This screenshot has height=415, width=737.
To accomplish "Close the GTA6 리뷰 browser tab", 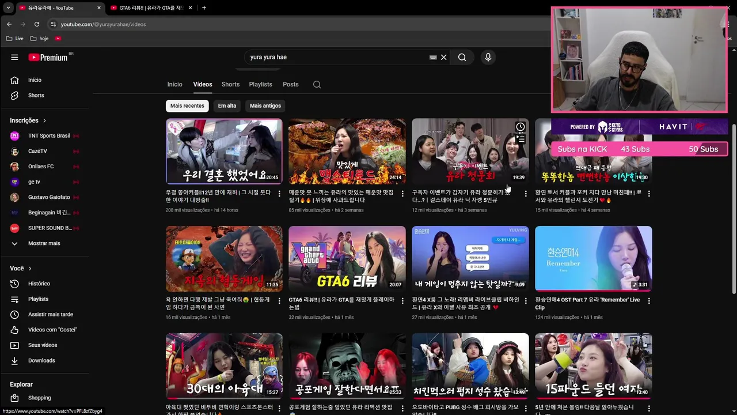I will tap(192, 8).
